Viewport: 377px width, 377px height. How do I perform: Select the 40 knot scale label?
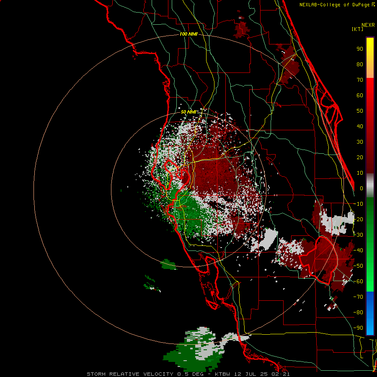pos(360,127)
